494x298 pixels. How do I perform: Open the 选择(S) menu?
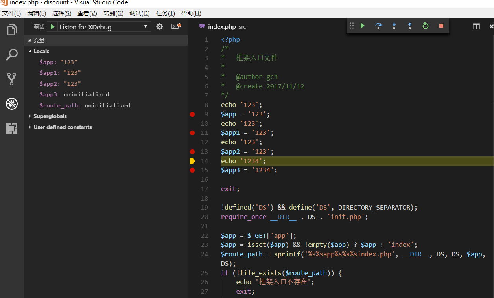[62, 13]
